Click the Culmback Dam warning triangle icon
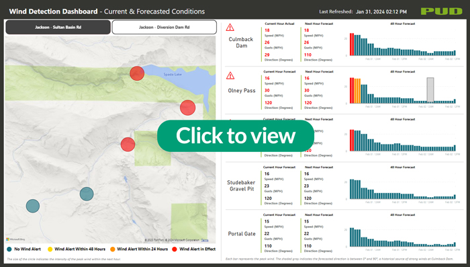470x267 pixels. pyautogui.click(x=230, y=28)
